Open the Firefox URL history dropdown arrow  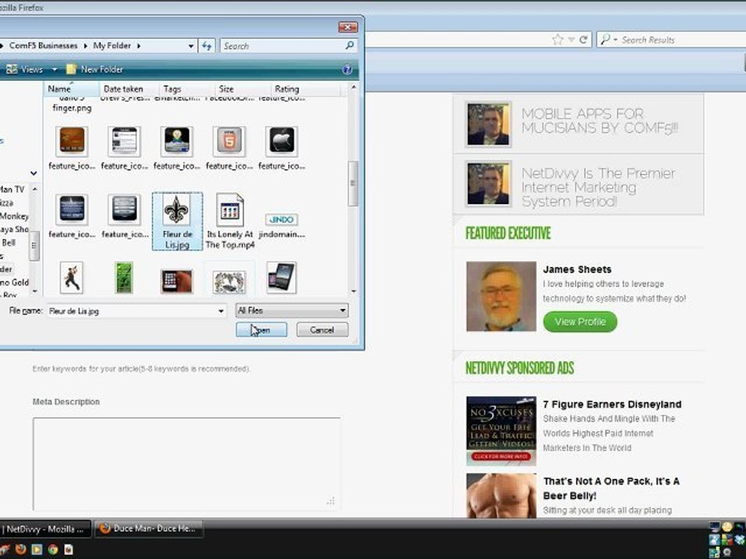[571, 40]
